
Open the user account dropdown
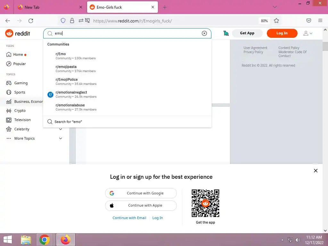coord(308,33)
